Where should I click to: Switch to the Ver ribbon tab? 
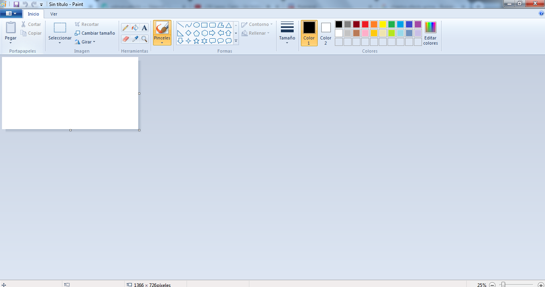(54, 14)
